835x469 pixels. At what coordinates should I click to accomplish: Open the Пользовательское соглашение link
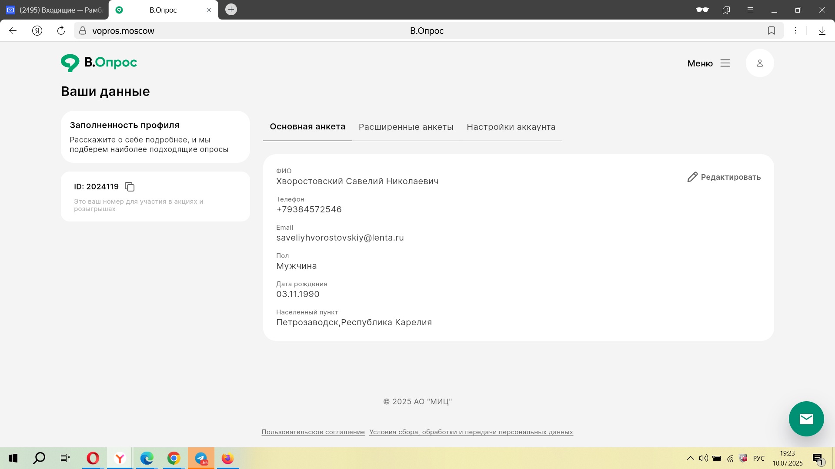313,432
